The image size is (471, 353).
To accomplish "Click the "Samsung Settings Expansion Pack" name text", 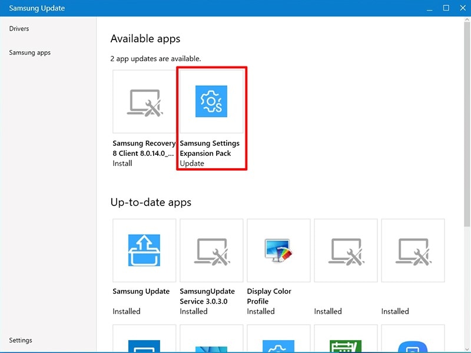I will [x=210, y=148].
